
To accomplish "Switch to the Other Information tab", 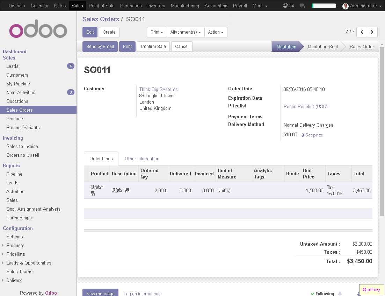I will coord(142,158).
